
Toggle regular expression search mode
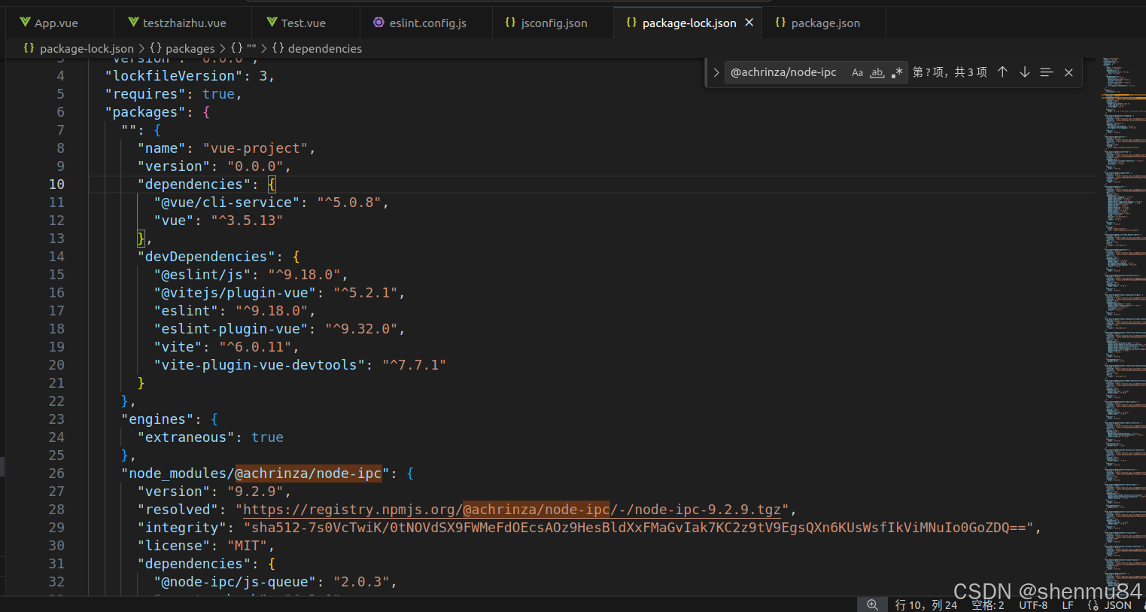tap(897, 72)
